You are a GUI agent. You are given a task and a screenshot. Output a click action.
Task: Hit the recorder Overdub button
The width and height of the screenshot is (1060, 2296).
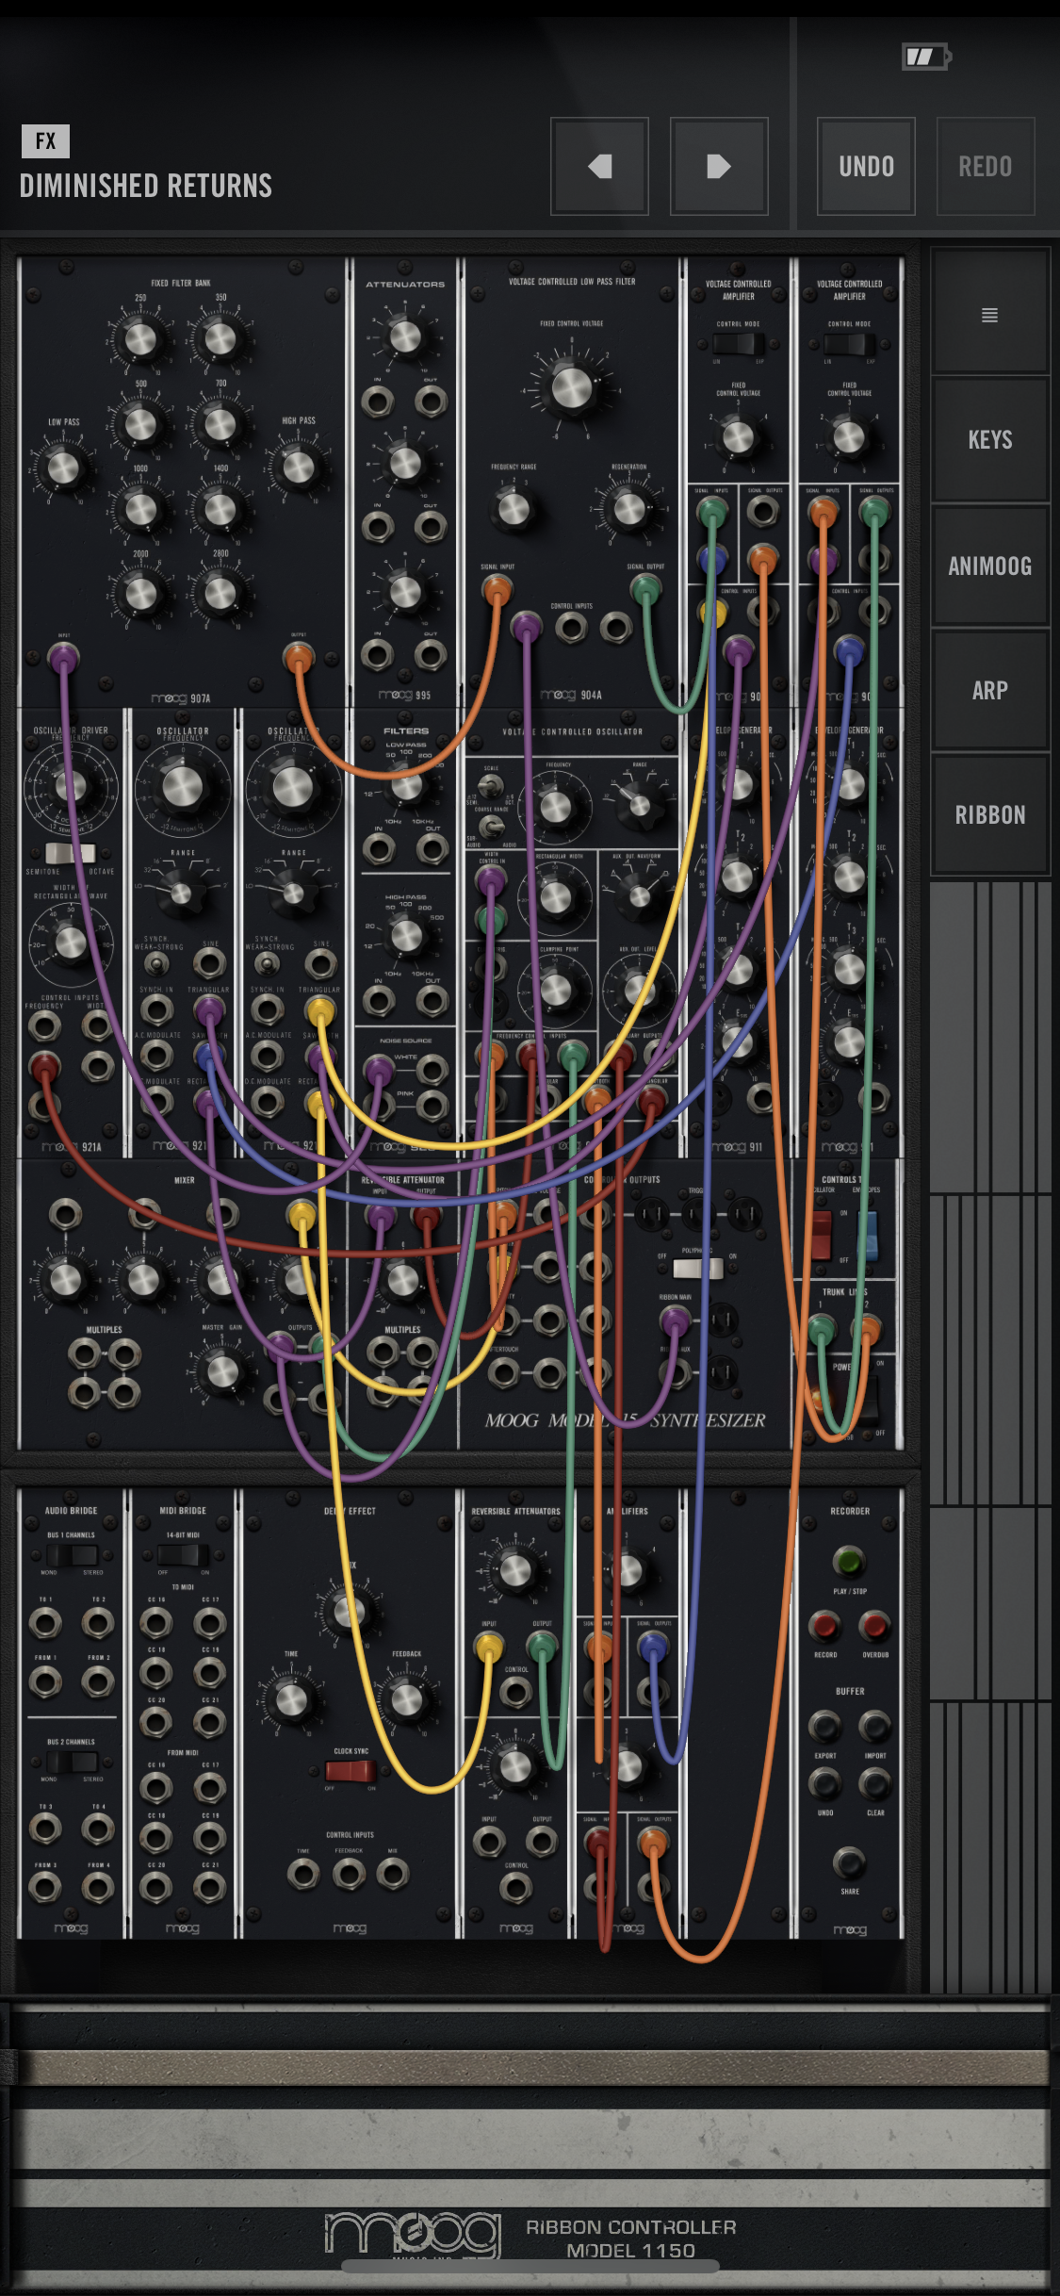pyautogui.click(x=875, y=1626)
